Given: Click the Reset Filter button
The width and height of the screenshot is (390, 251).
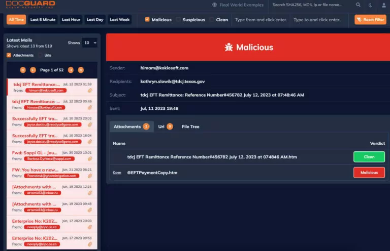Looking at the screenshot, I should point(370,20).
